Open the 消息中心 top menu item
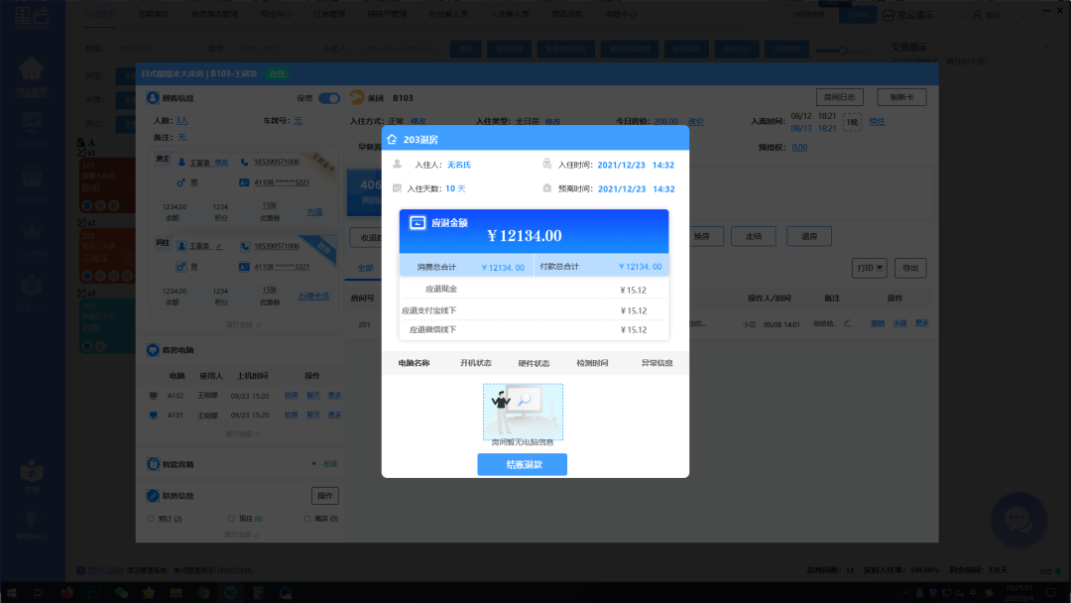The image size is (1071, 603). coord(620,14)
